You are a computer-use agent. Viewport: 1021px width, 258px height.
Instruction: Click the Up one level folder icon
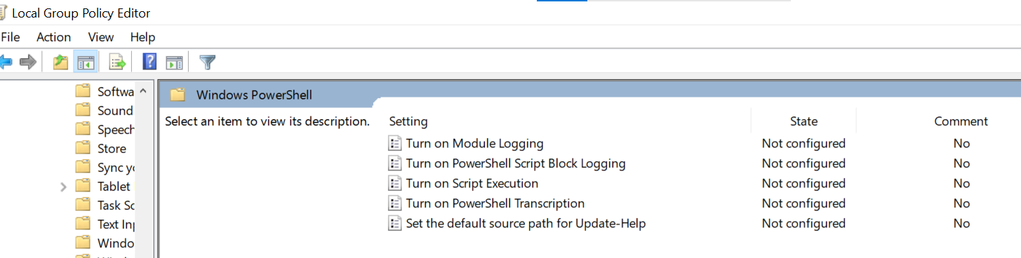click(61, 62)
